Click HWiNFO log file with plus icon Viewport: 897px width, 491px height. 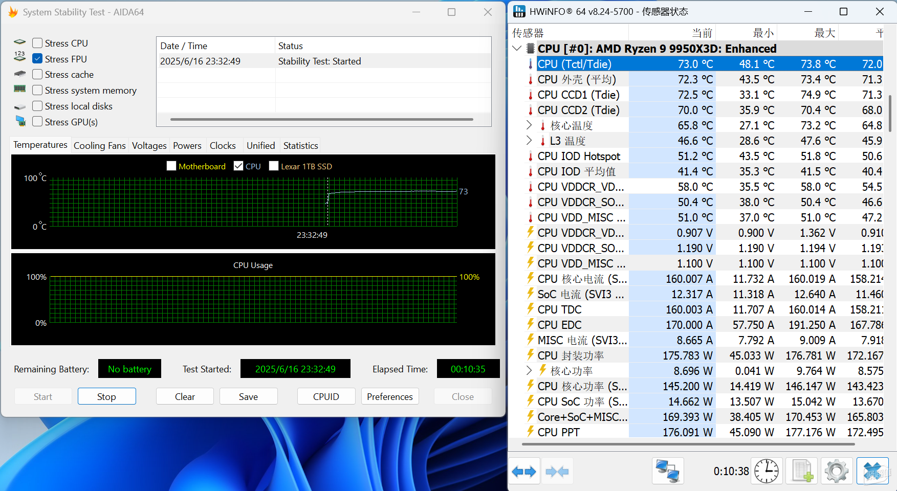tap(802, 471)
